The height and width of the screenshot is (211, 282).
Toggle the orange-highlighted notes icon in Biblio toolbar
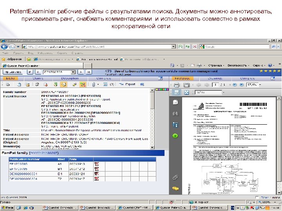coord(63,84)
